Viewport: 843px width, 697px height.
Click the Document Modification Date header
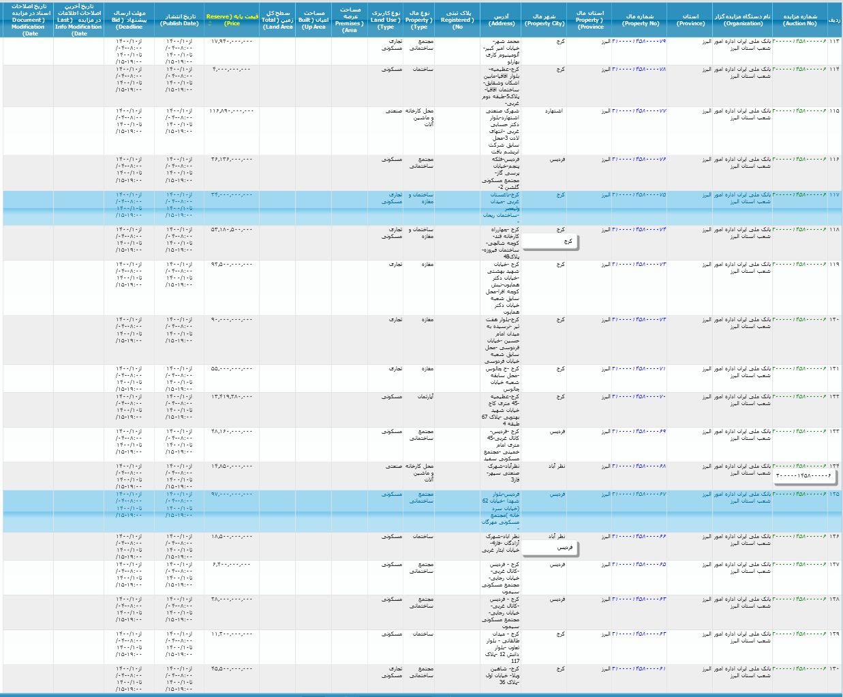pyautogui.click(x=28, y=20)
